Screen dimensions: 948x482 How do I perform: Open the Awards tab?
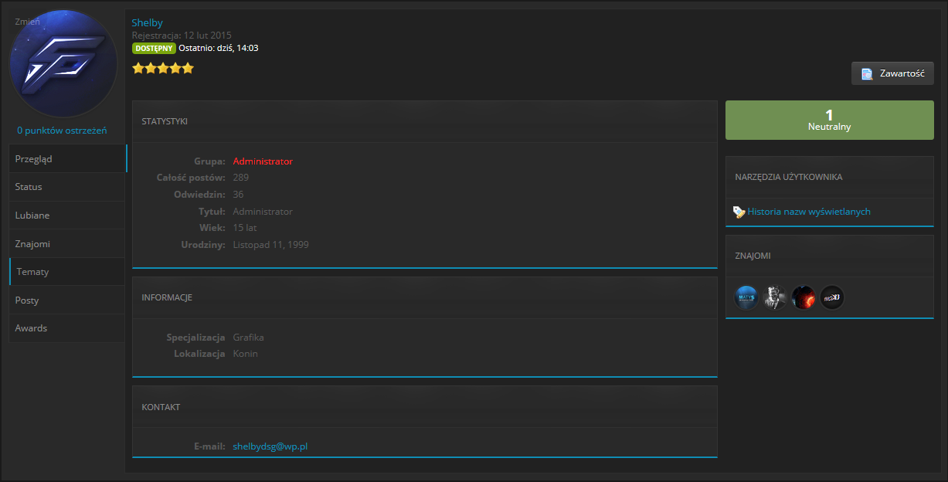(67, 328)
